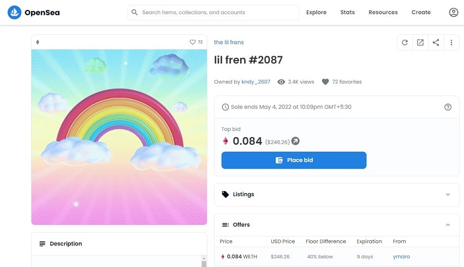This screenshot has width=464, height=267.
Task: Click the rainbow NFT artwork image
Action: [x=119, y=137]
